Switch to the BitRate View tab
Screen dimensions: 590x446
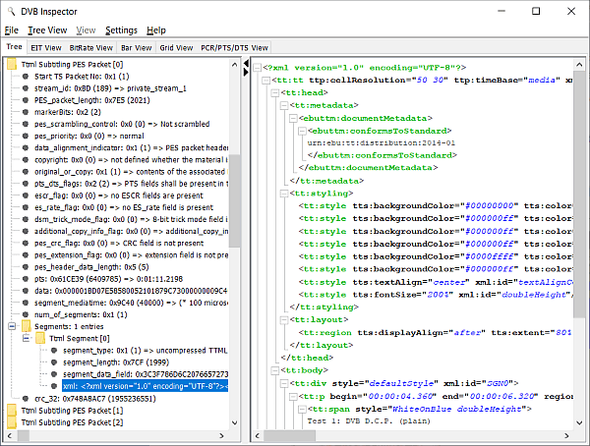click(x=93, y=46)
